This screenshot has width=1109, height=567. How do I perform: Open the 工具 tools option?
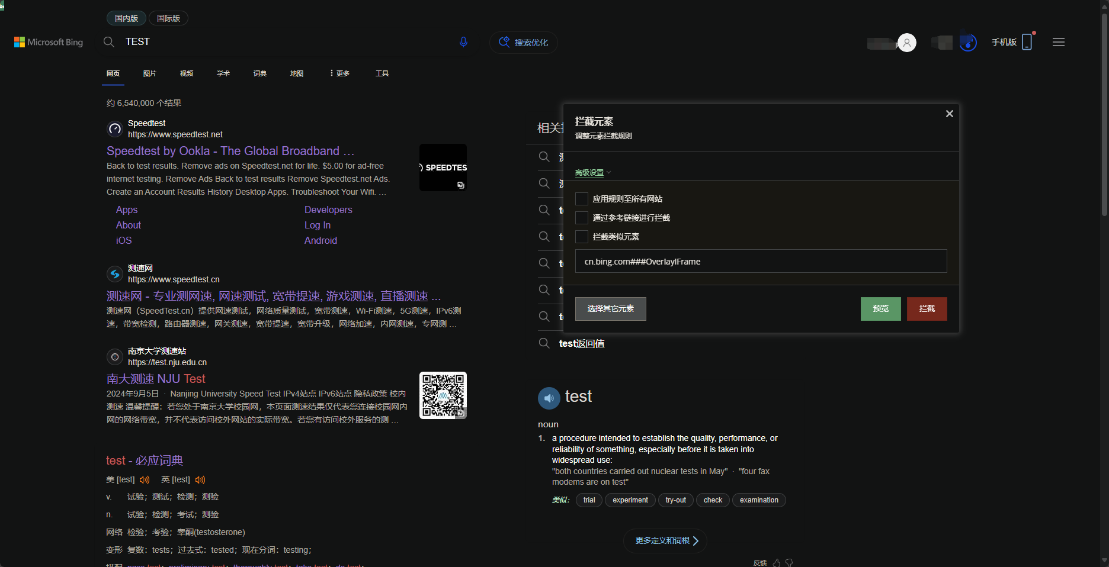382,73
